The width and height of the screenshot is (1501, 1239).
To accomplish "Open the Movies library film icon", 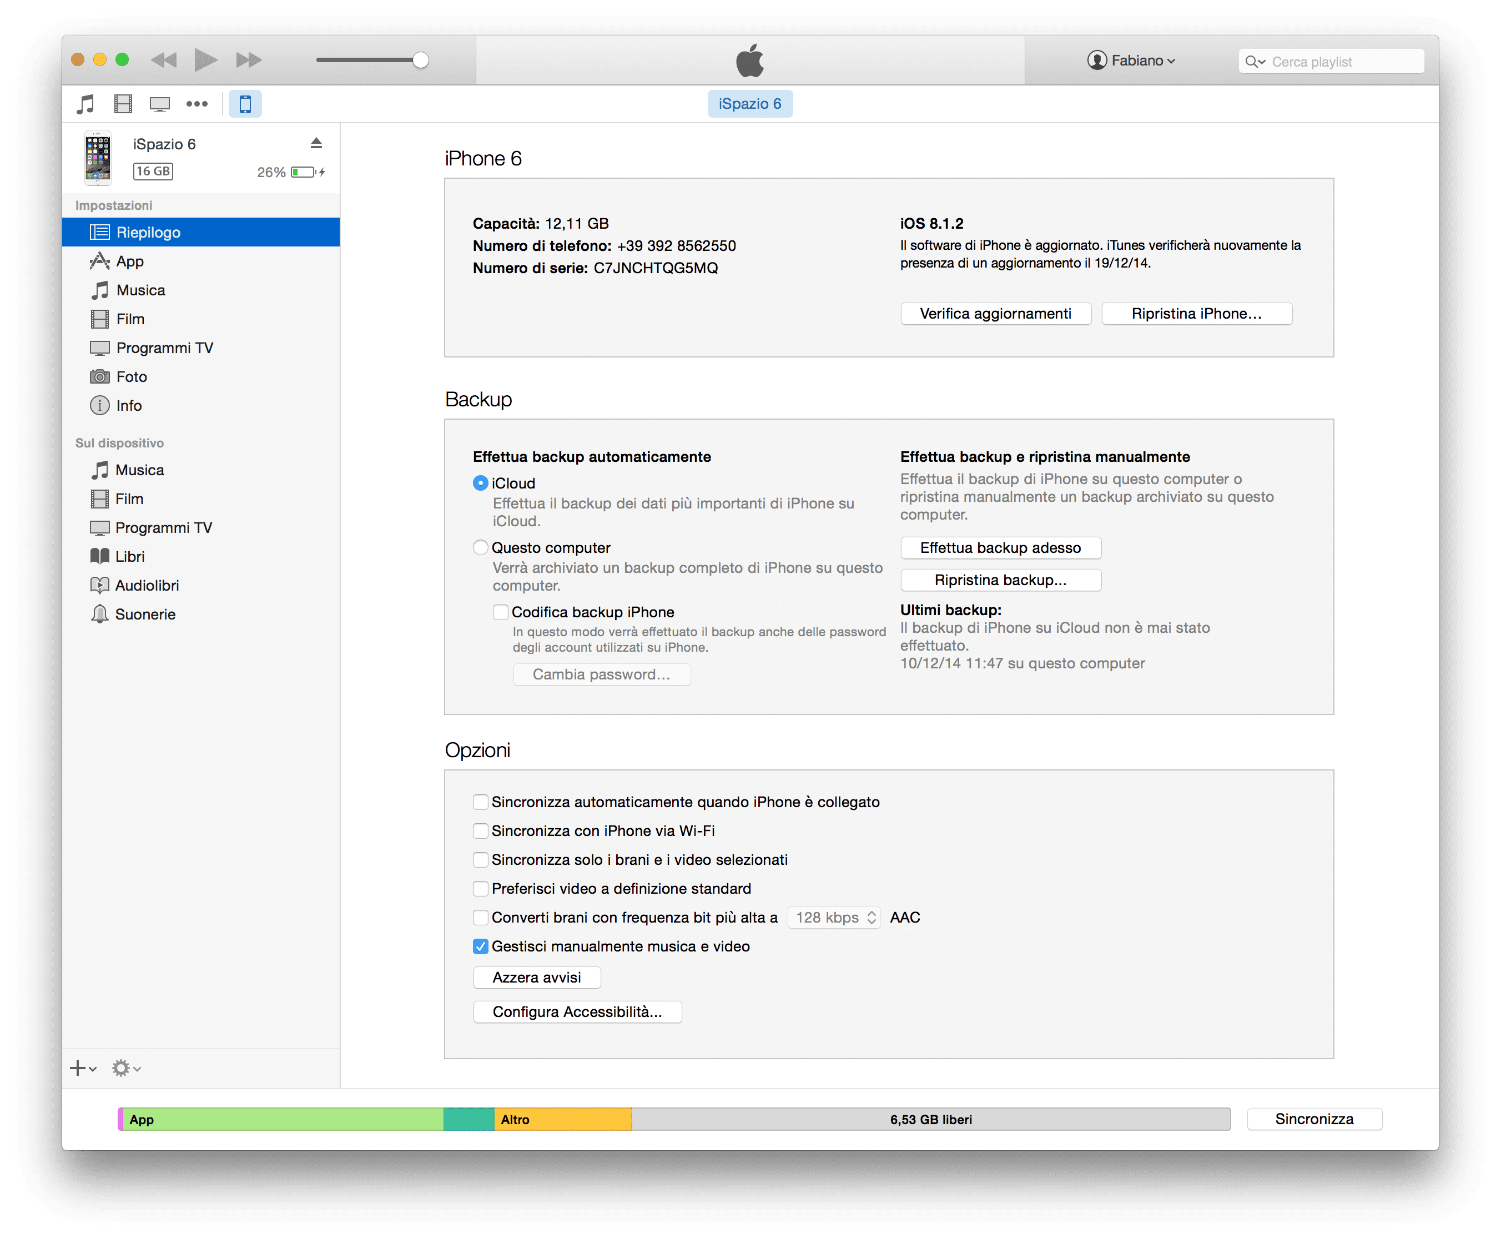I will click(123, 104).
